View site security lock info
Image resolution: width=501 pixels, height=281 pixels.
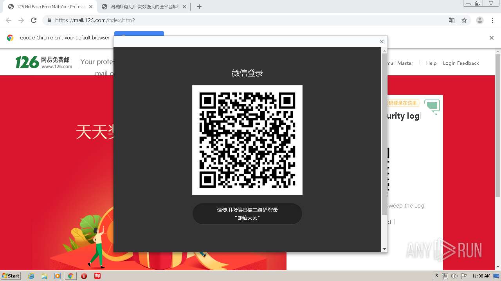coord(49,20)
